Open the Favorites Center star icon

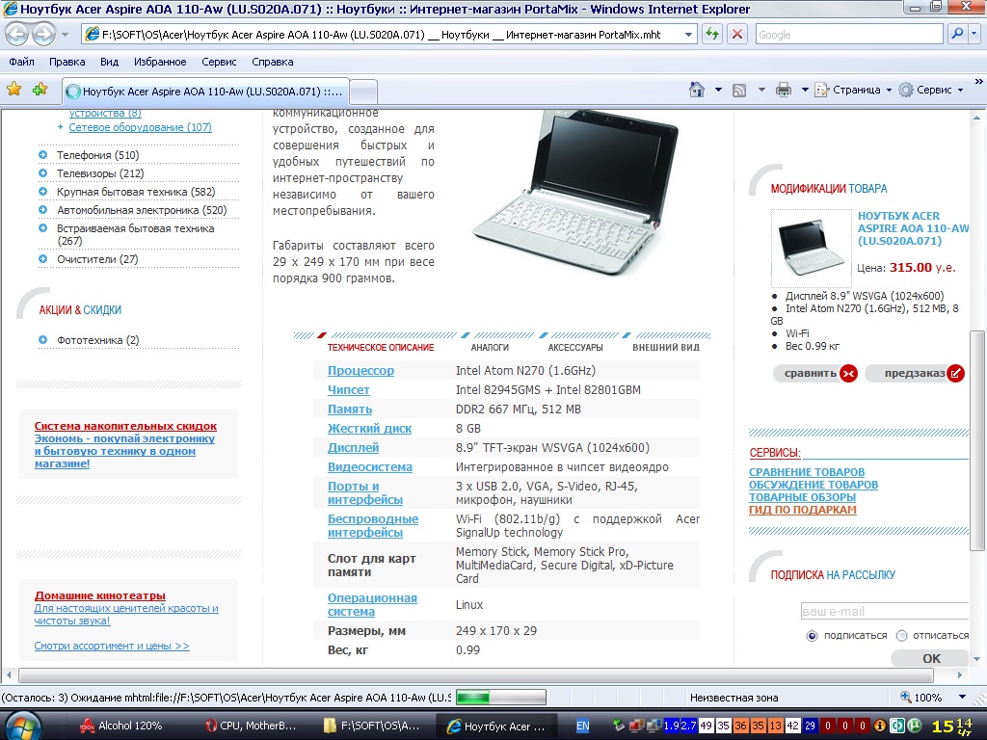click(13, 90)
